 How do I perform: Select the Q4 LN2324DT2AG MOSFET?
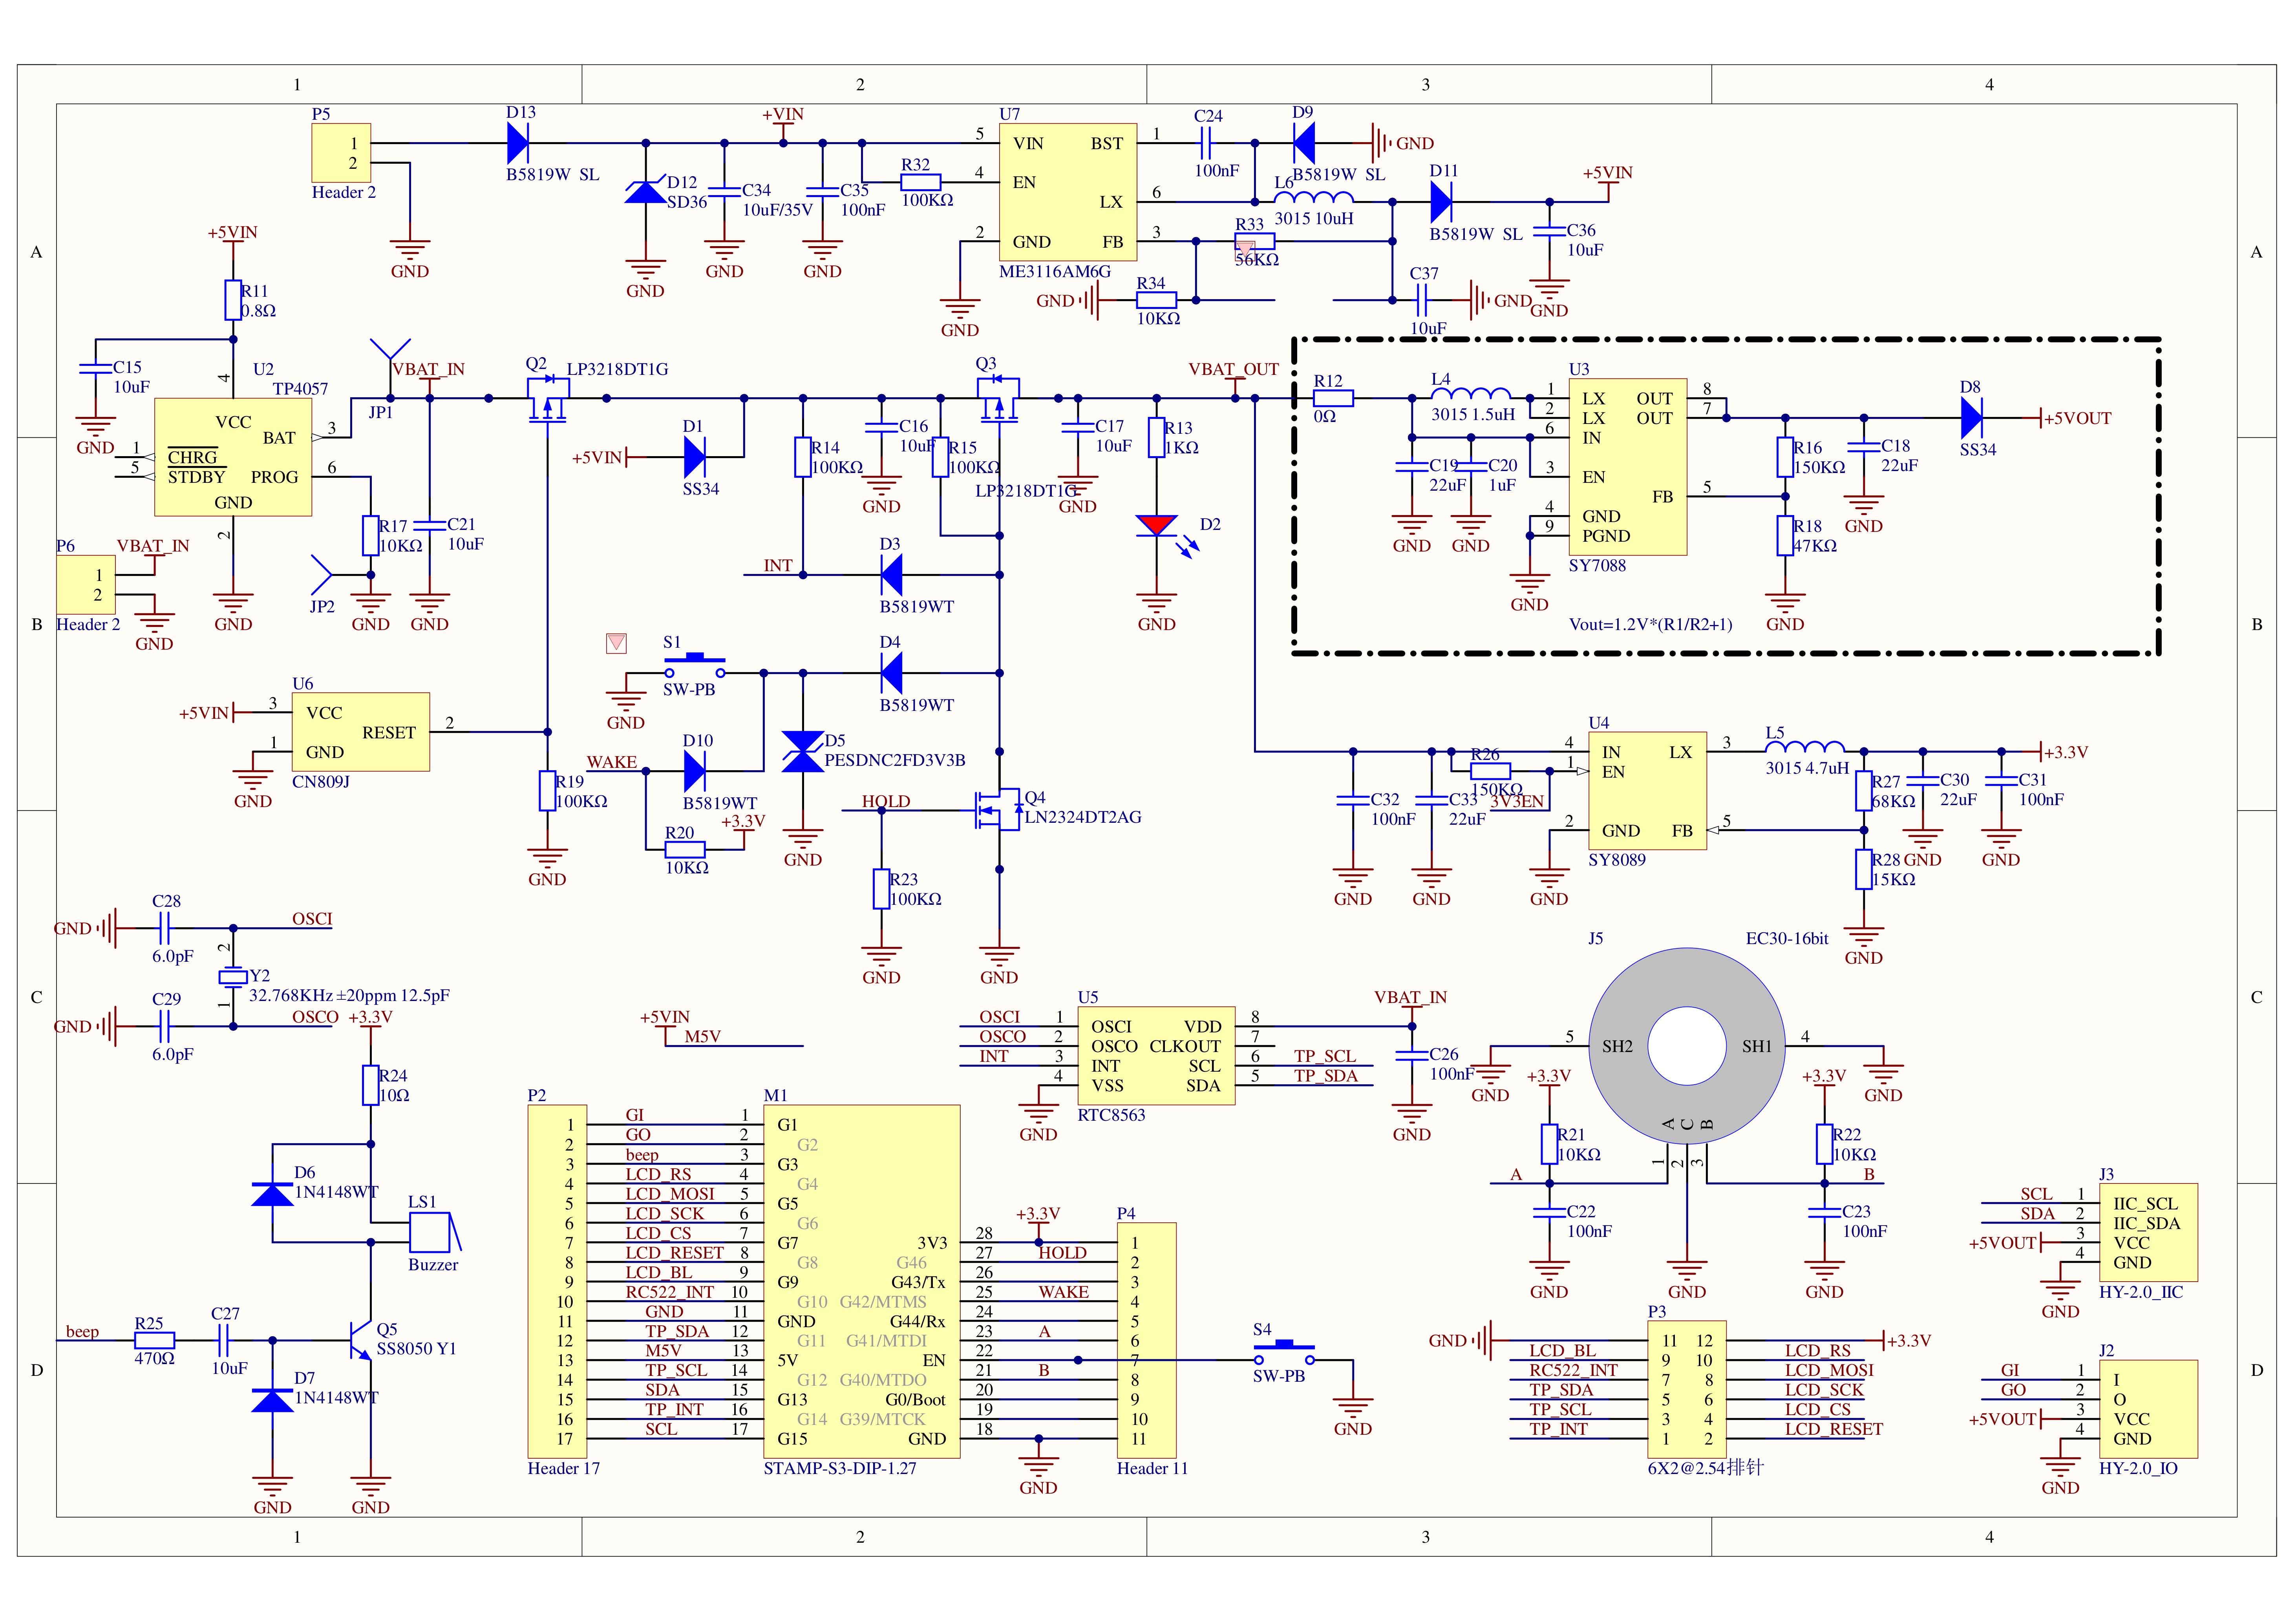coord(999,810)
